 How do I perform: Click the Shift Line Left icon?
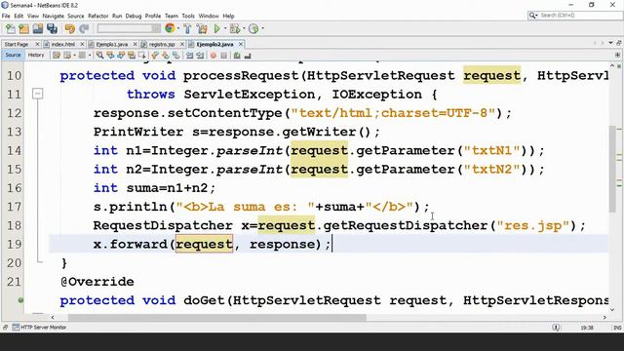tap(189, 56)
